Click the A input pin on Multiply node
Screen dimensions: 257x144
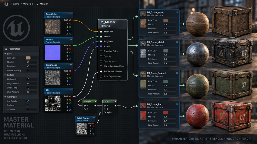click(85, 106)
